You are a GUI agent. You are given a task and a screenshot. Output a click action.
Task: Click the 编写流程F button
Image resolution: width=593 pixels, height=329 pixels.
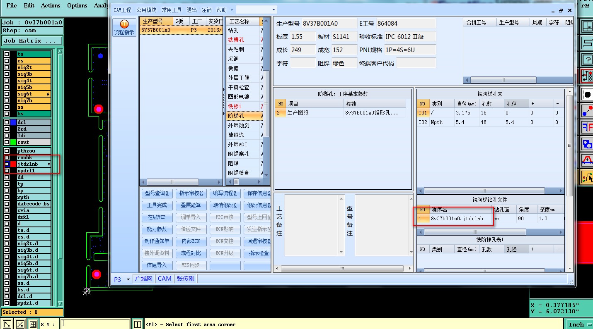225,193
